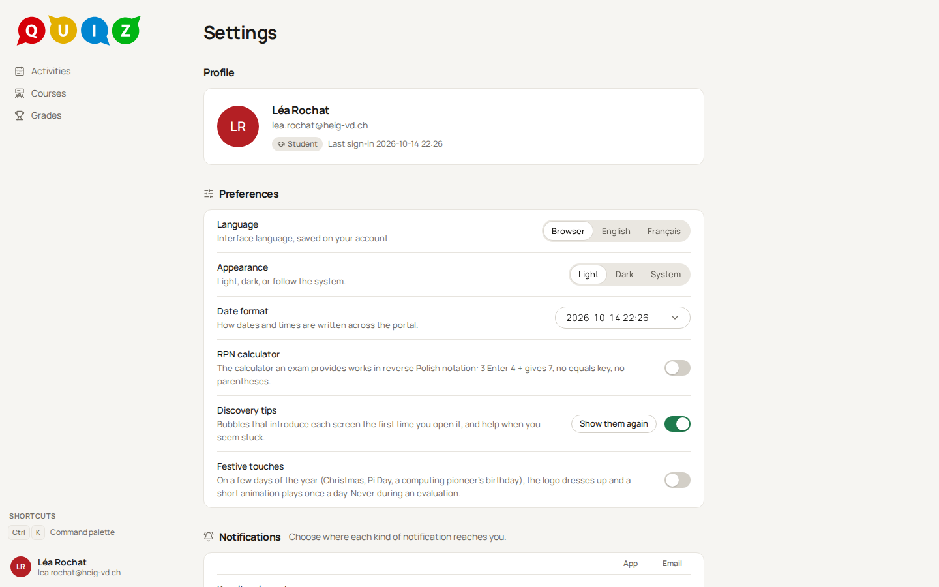Image resolution: width=939 pixels, height=587 pixels.
Task: Set appearance to System
Action: click(x=665, y=275)
